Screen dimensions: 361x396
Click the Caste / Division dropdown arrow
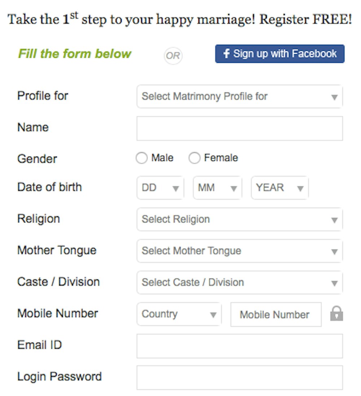335,283
